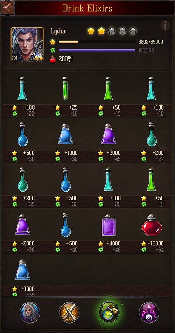Image resolution: width=175 pixels, height=333 pixels.
Task: Open the green potion elixirs tab
Action: 109,312
